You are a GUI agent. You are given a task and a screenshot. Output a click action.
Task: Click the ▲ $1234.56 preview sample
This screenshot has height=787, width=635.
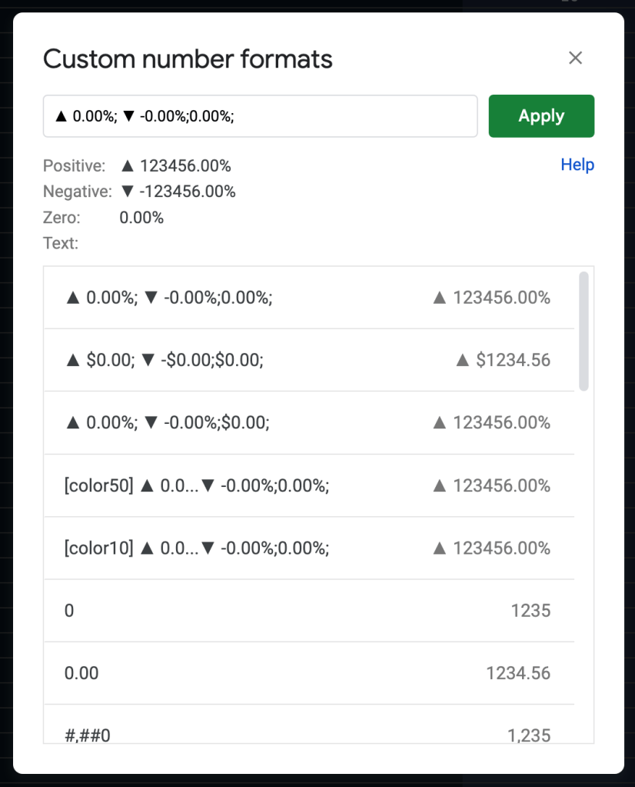coord(503,360)
